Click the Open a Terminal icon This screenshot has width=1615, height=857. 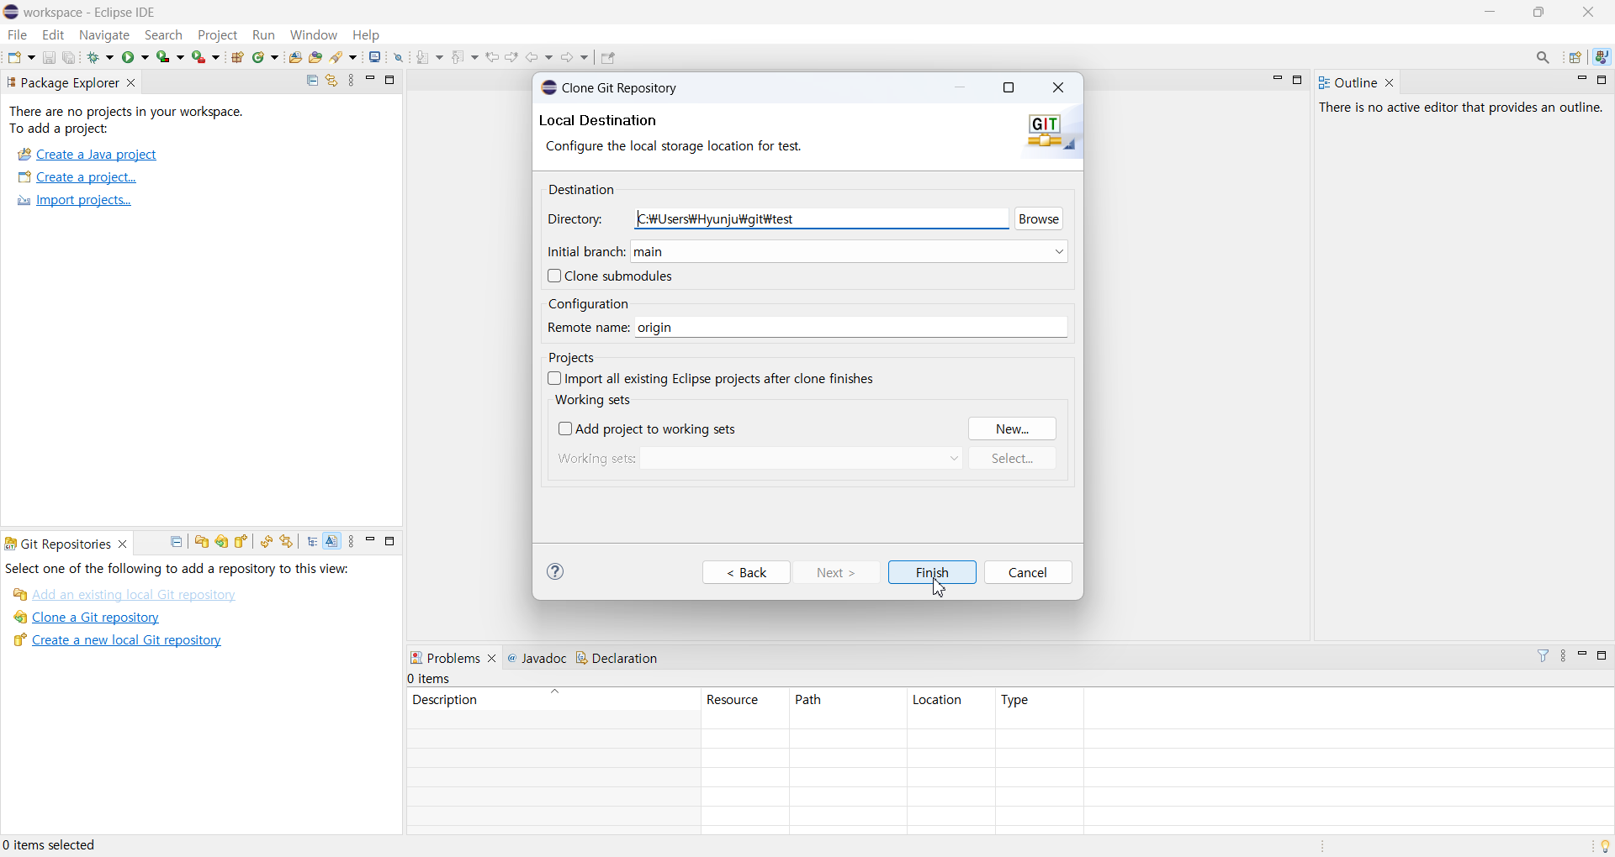375,57
